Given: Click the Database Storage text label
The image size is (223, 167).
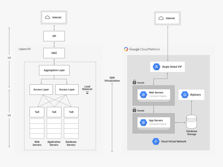Looking at the screenshot, I should [x=192, y=133].
